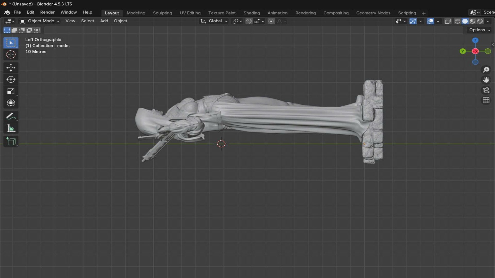The image size is (495, 278).
Task: Open the Object Mode dropdown
Action: tap(40, 21)
